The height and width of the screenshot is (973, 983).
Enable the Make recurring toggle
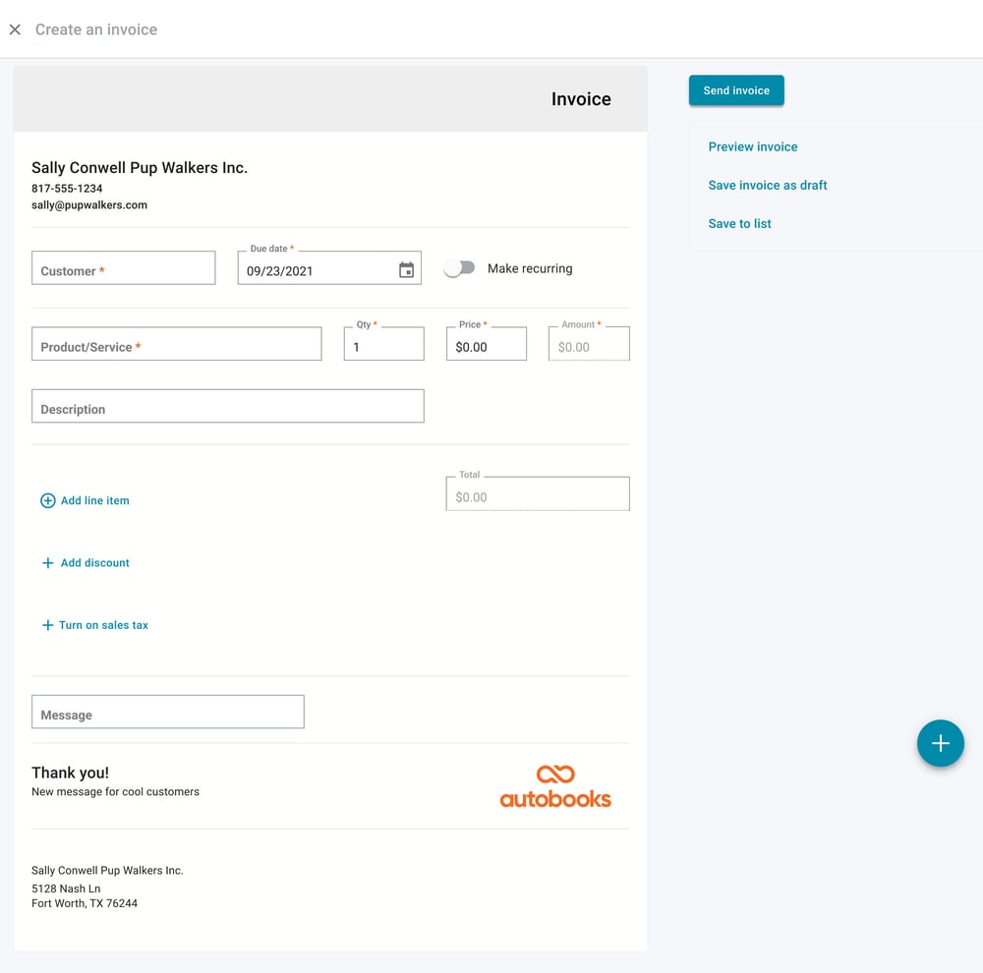point(459,266)
